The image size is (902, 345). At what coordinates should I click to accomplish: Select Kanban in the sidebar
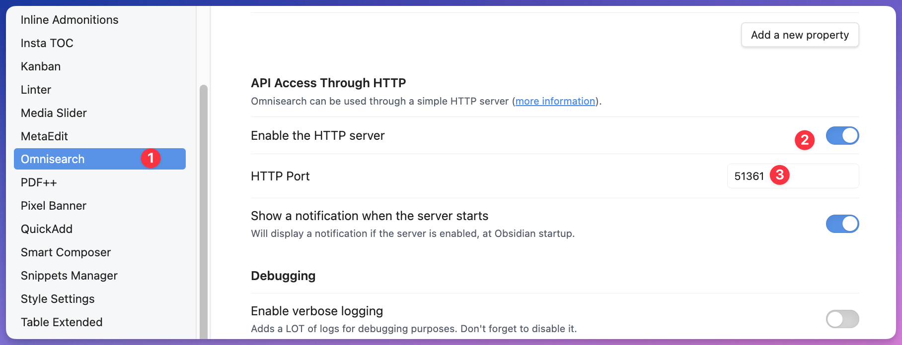41,66
